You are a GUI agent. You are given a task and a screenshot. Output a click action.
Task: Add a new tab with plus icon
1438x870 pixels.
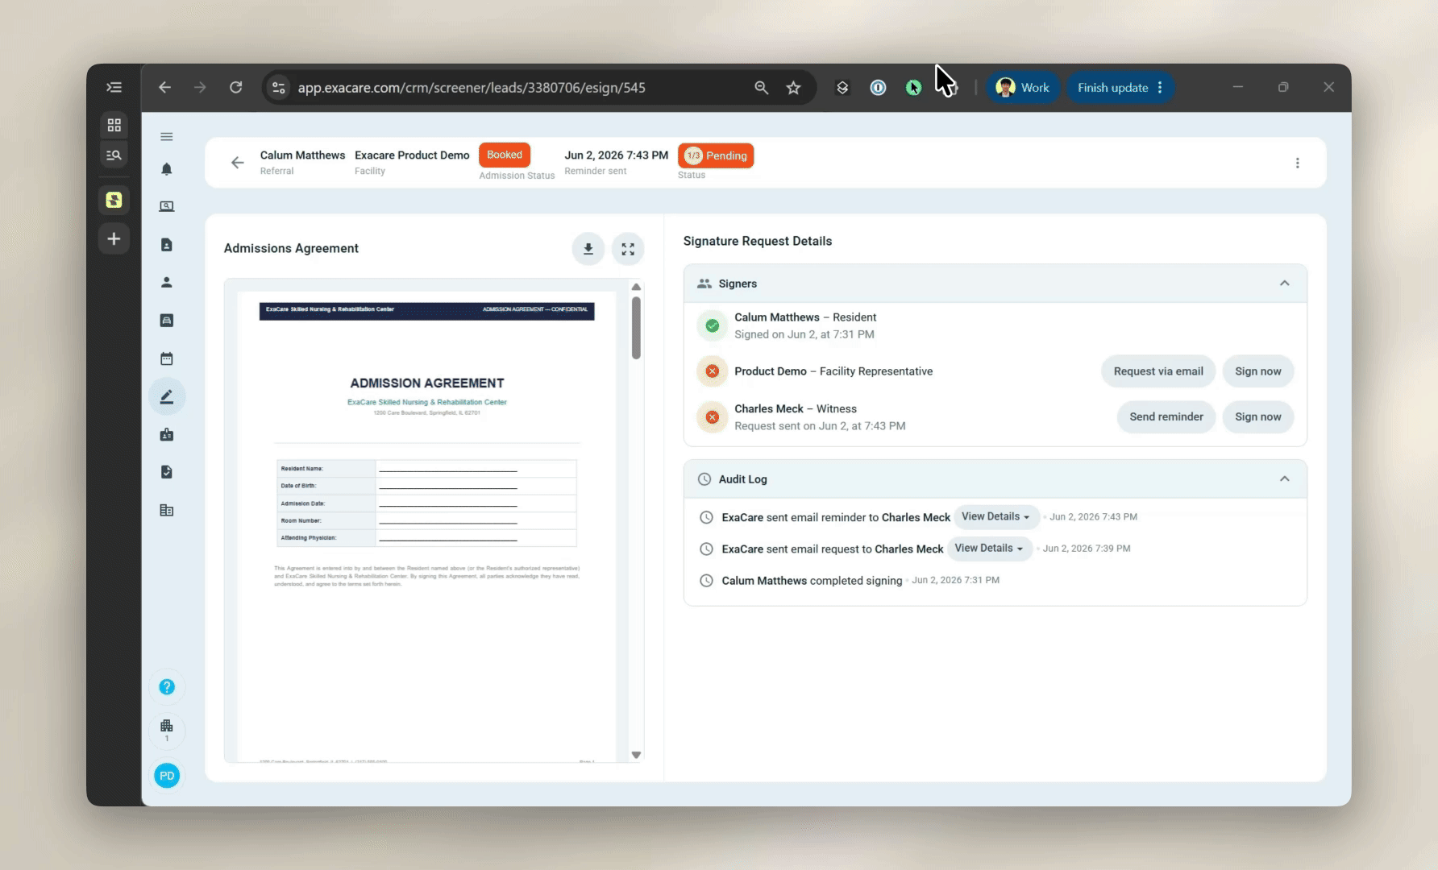coord(114,238)
